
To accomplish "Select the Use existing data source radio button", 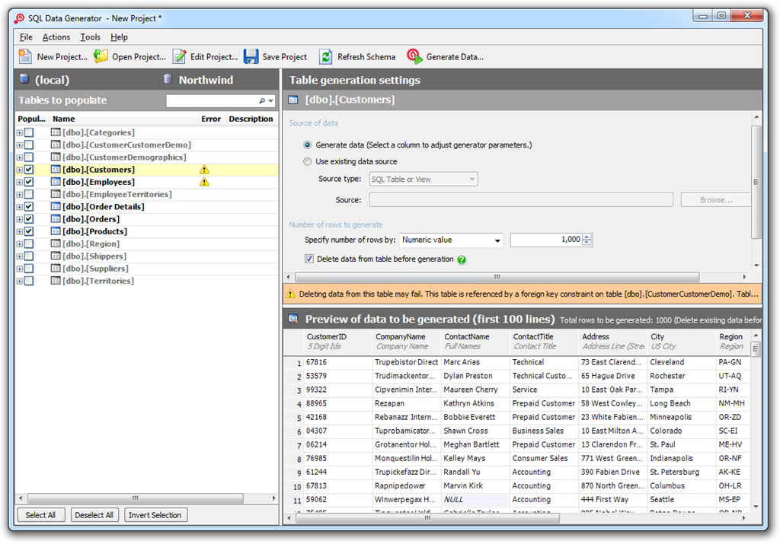I will (x=308, y=161).
